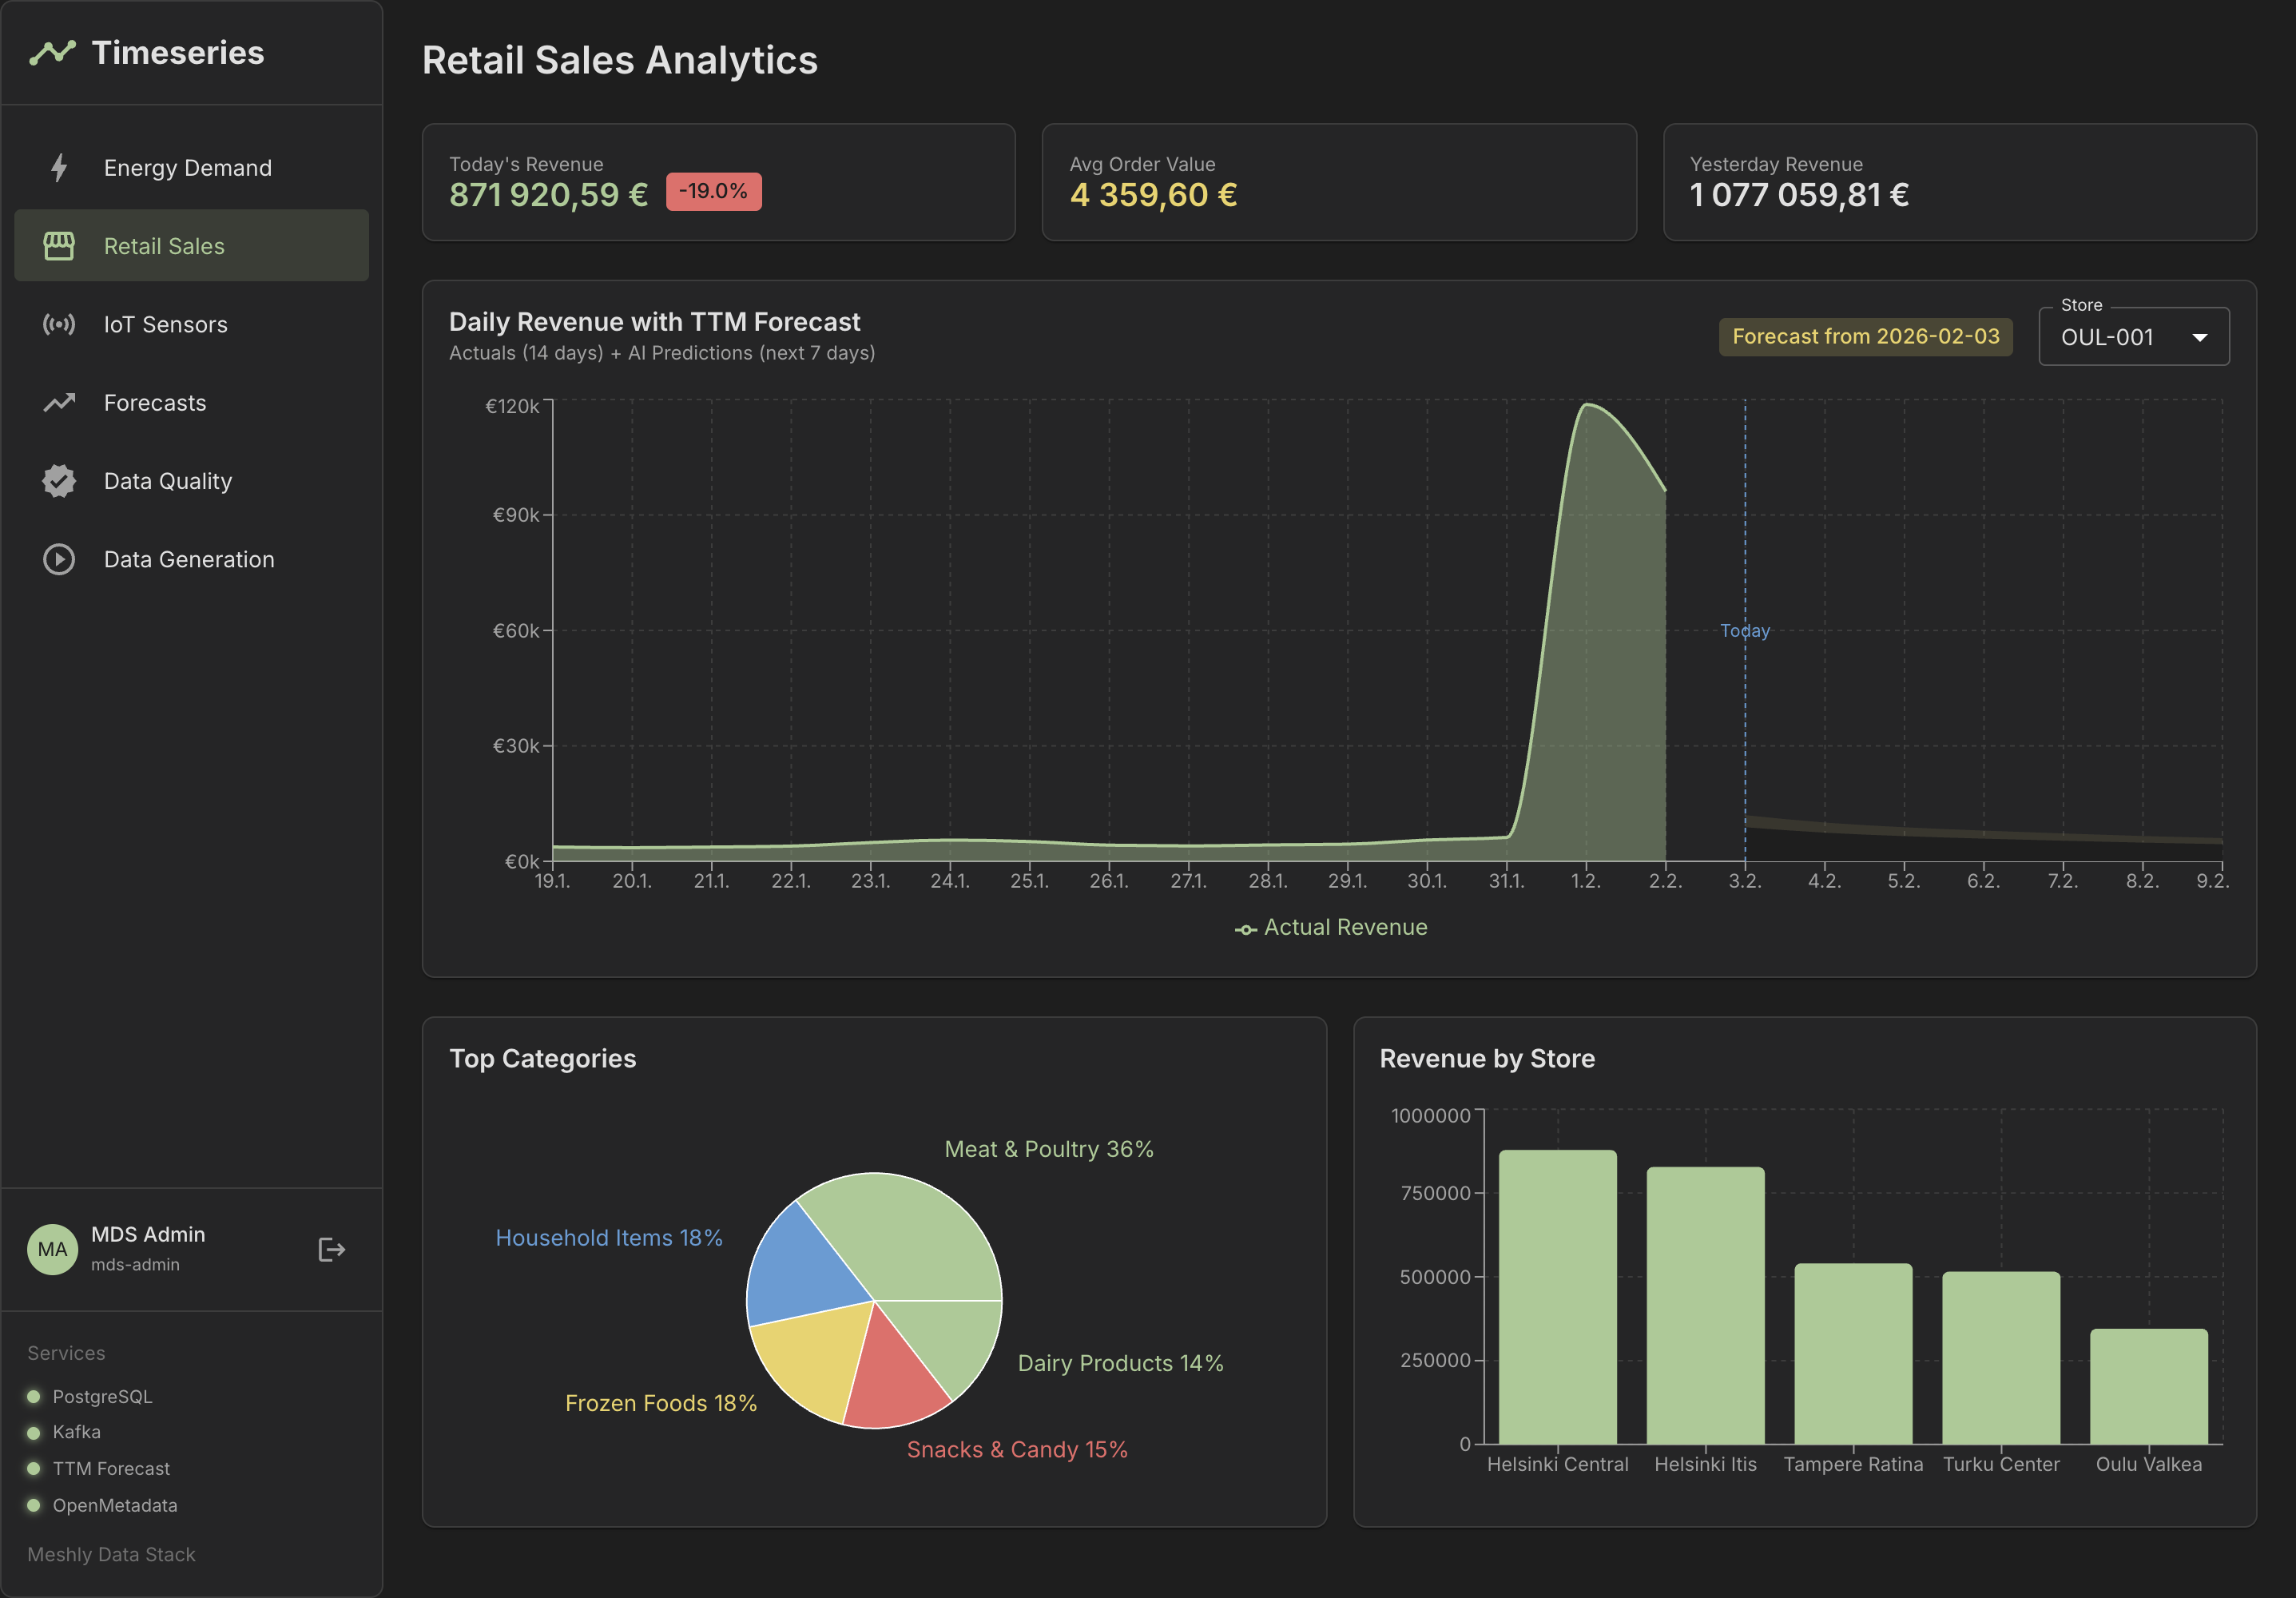Click the Forecasts trending arrow icon
This screenshot has height=1598, width=2296.
tap(59, 403)
